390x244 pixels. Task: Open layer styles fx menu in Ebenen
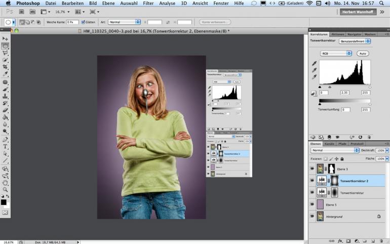point(340,241)
